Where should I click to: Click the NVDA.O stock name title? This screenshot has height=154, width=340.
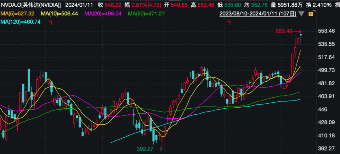tap(31, 5)
